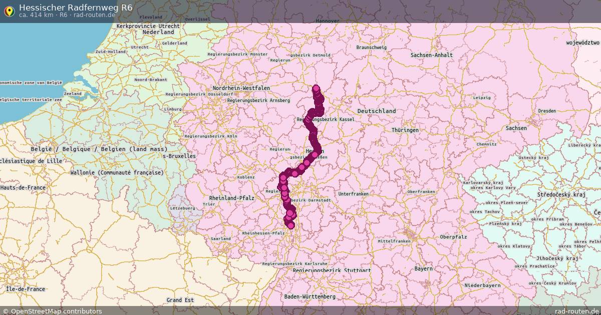Open the rad-routen.de link in the subtitle

coord(93,15)
